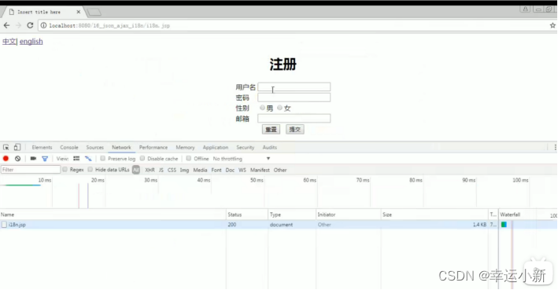Focus the 密码 input field
Image resolution: width=558 pixels, height=290 pixels.
tap(294, 97)
